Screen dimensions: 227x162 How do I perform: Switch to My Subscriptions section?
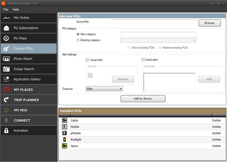[29, 28]
